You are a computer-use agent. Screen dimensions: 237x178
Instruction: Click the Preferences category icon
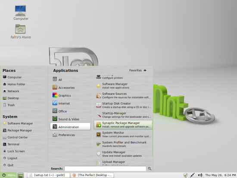[x=55, y=134]
